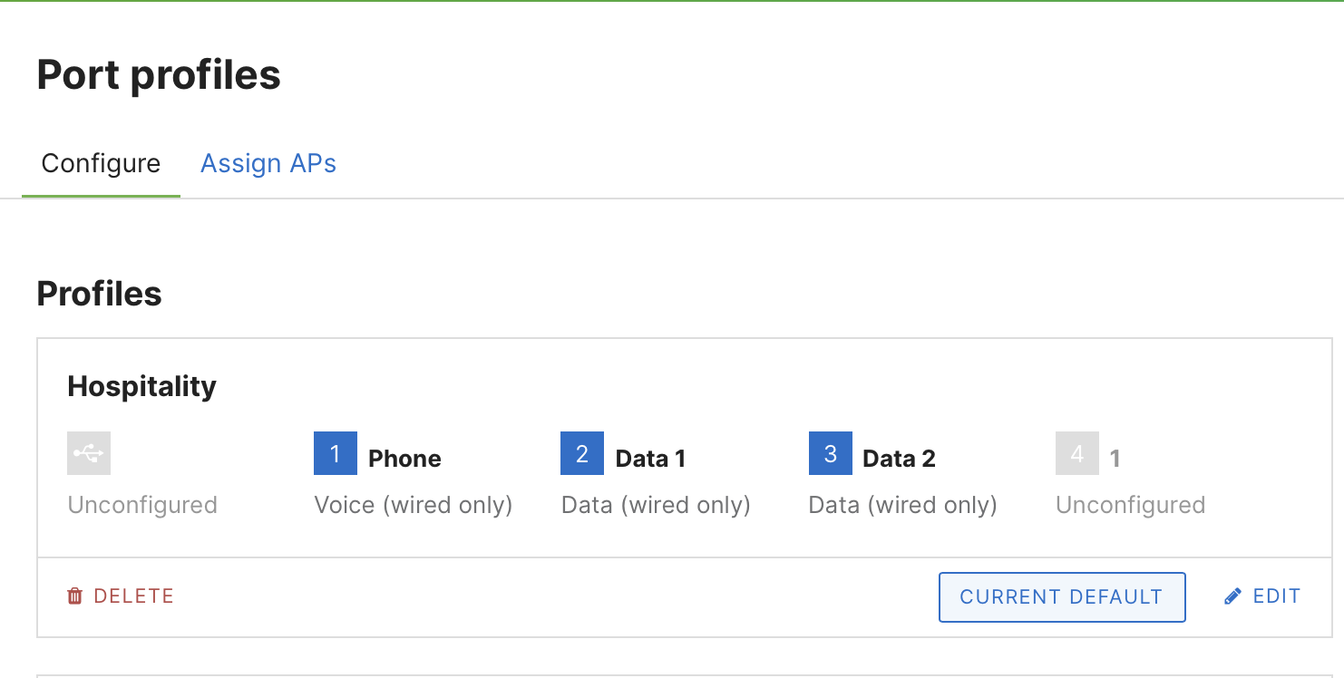
Task: Click the trash icon next to DELETE
Action: click(x=74, y=596)
